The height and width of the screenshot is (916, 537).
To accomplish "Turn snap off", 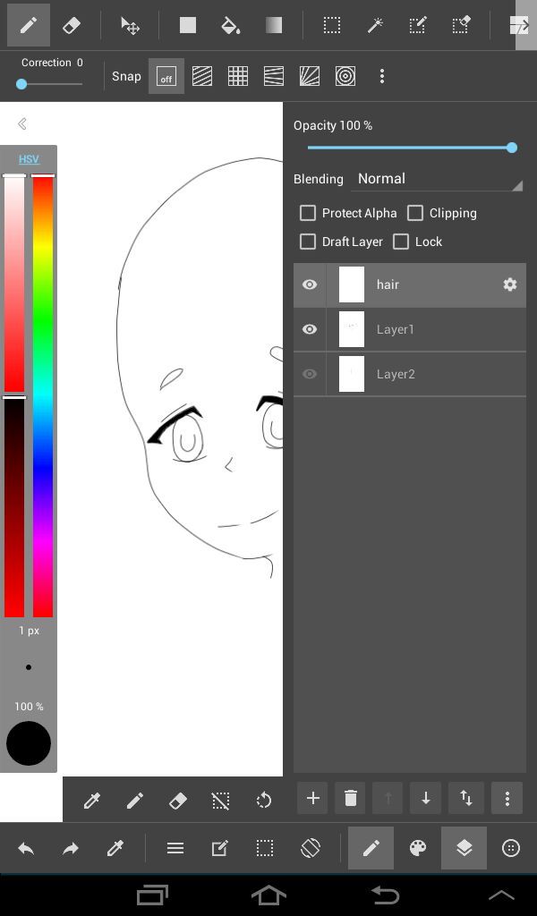I will click(166, 76).
